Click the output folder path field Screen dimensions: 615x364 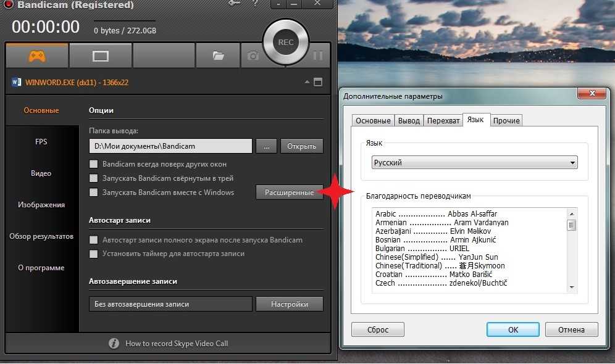pos(170,146)
